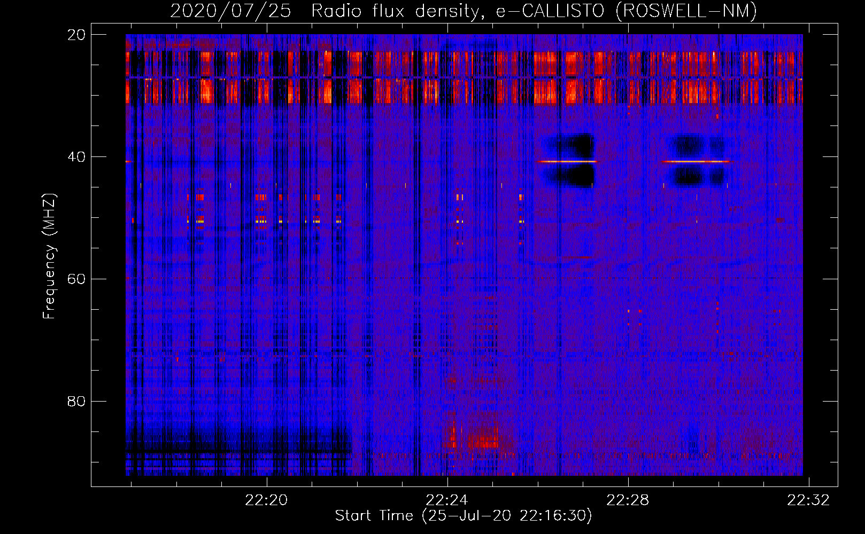This screenshot has height=534, width=865.
Task: Click the 60 MHz frequency tick label
Action: (76, 279)
